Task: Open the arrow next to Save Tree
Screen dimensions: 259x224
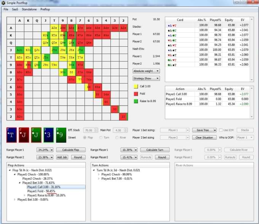Action: [x=215, y=130]
